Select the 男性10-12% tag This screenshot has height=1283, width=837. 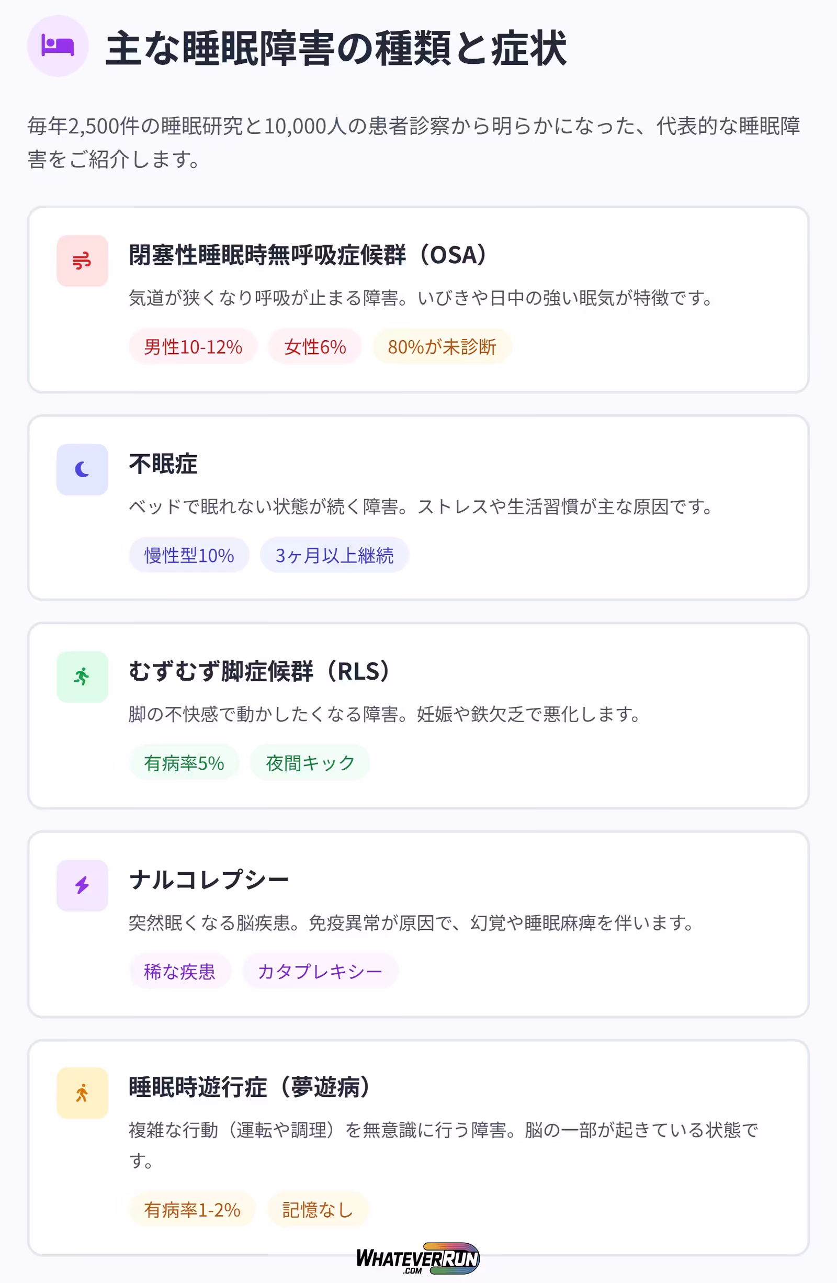click(193, 346)
